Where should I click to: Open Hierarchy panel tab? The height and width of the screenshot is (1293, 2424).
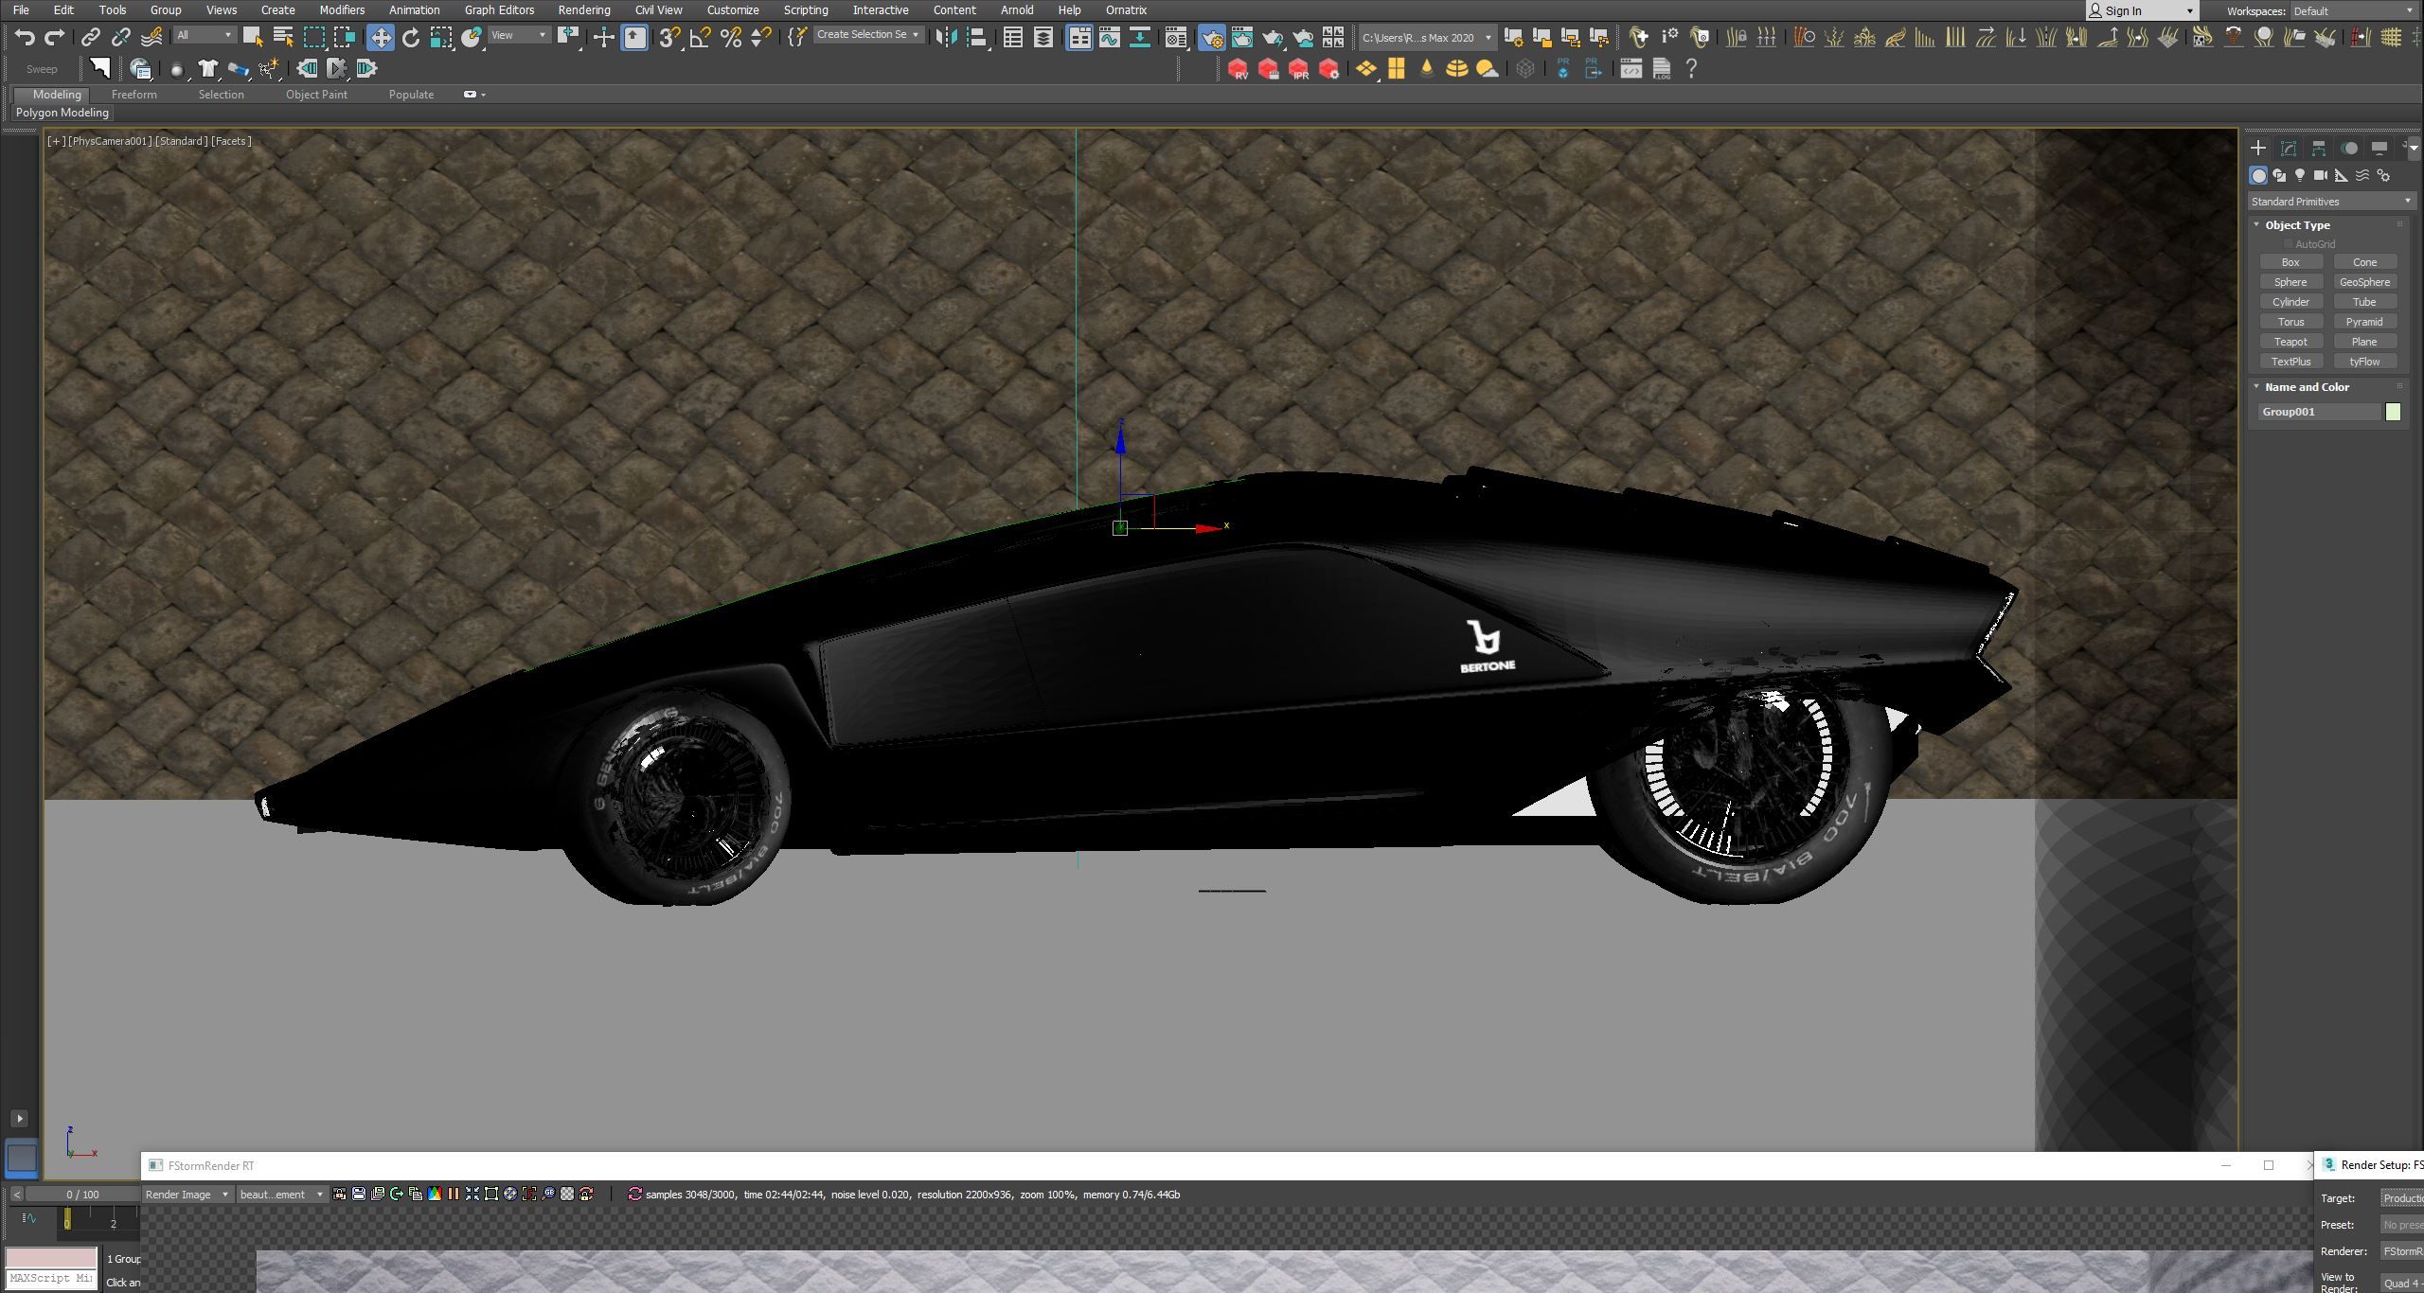click(x=2319, y=149)
